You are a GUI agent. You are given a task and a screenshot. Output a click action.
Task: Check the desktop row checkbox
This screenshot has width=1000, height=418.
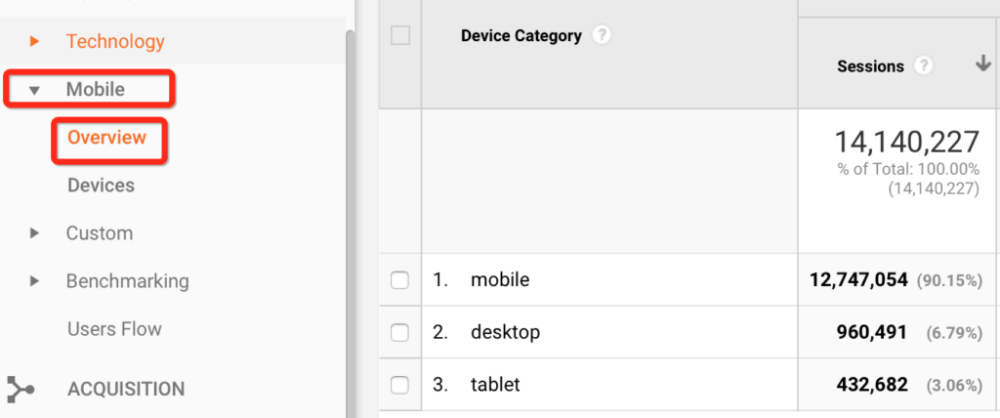click(399, 332)
